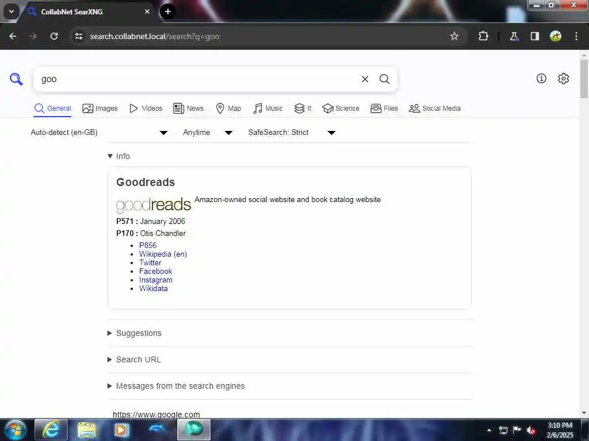Open the Wikipedia (en) link
Screen dimensions: 589x441
coord(163,254)
